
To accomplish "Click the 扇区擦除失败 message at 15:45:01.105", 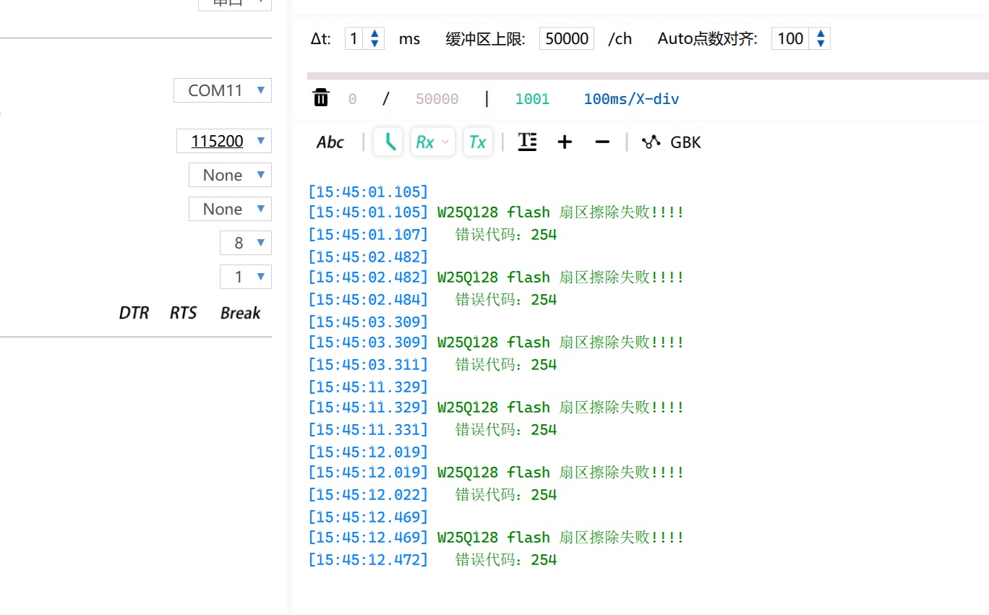I will 560,212.
